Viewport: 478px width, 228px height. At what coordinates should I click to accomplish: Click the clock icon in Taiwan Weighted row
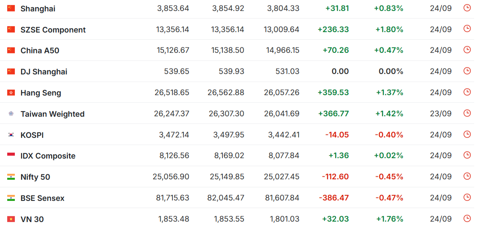click(x=467, y=113)
